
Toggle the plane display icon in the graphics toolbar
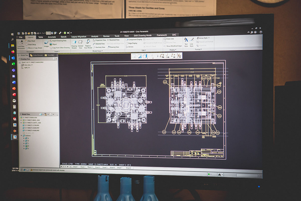click(162, 56)
